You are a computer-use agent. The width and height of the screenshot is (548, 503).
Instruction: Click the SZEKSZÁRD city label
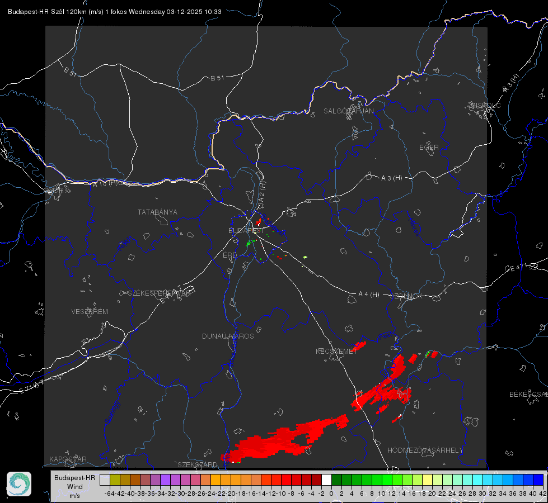198,464
